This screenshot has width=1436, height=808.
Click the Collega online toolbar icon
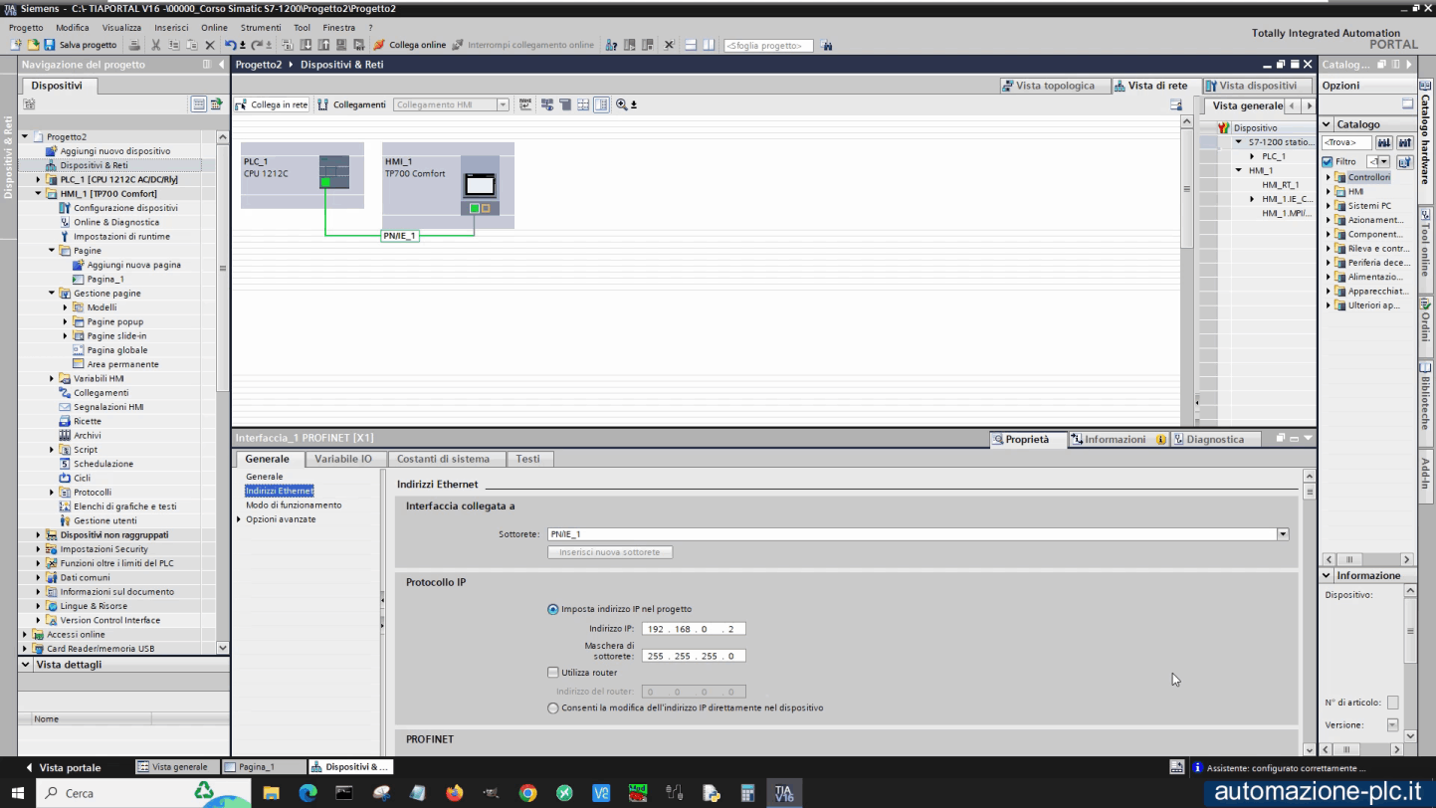[379, 45]
